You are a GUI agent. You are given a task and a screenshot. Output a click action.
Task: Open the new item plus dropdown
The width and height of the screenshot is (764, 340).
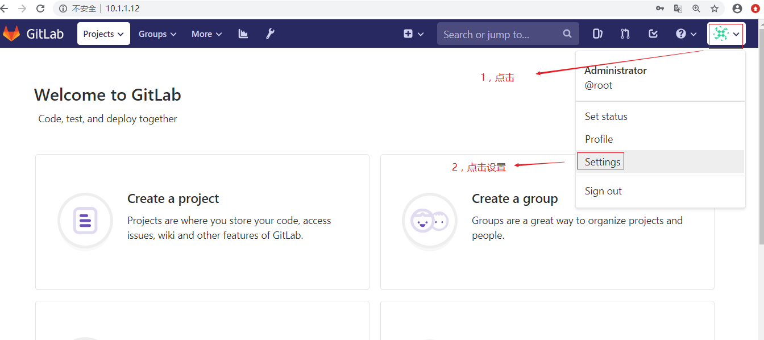coord(414,34)
